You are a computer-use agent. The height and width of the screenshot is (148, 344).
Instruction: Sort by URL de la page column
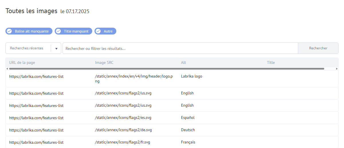(22, 62)
